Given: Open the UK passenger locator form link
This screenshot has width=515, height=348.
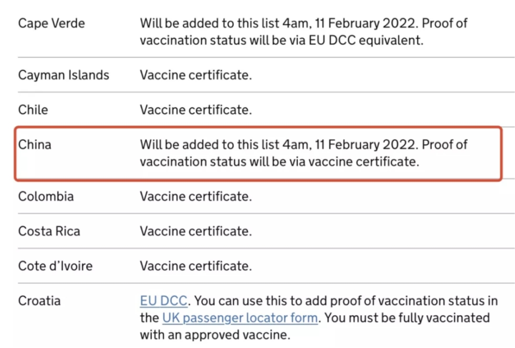Looking at the screenshot, I should 240,318.
